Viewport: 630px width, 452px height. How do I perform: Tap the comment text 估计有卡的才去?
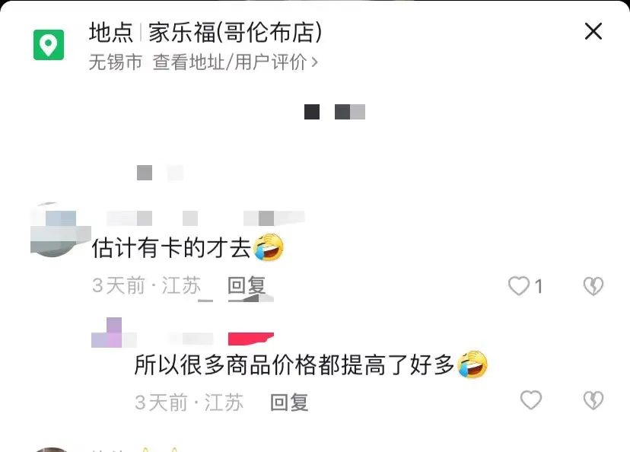pyautogui.click(x=171, y=247)
